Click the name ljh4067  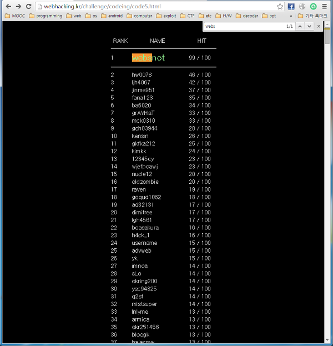coord(141,82)
